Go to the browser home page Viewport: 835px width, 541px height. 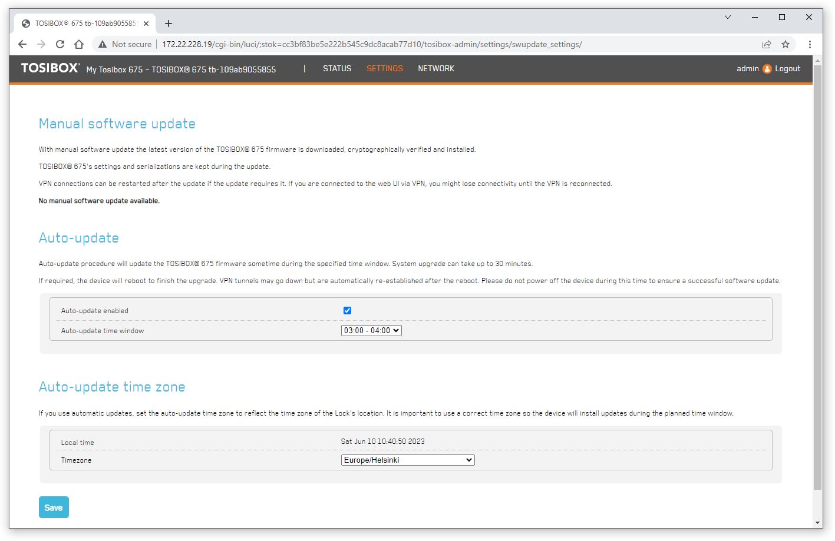click(x=79, y=44)
